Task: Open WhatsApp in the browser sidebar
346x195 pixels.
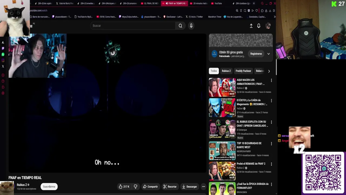Action: point(3,54)
